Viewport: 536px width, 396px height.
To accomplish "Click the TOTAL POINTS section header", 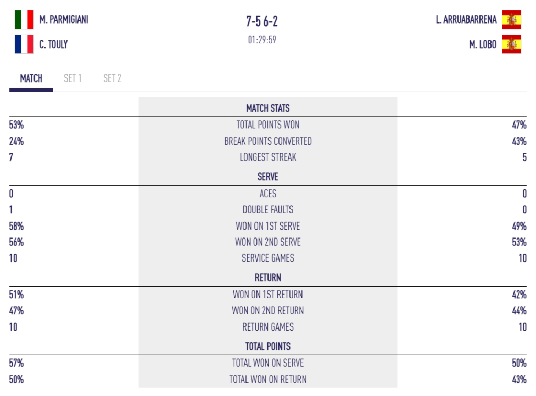I will (x=268, y=346).
